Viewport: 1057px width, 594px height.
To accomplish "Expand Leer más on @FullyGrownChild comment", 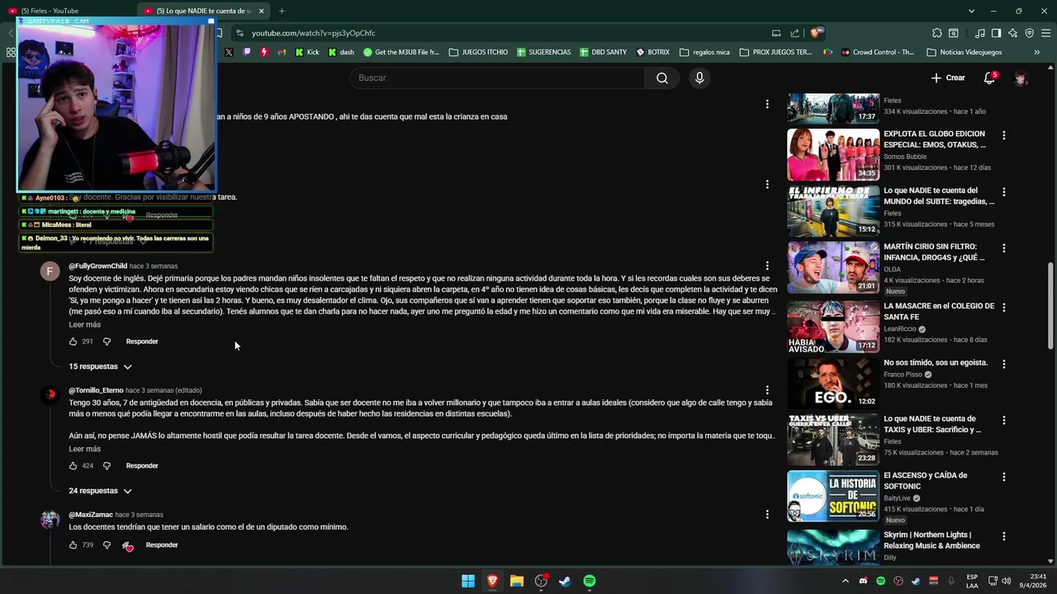I will point(84,324).
